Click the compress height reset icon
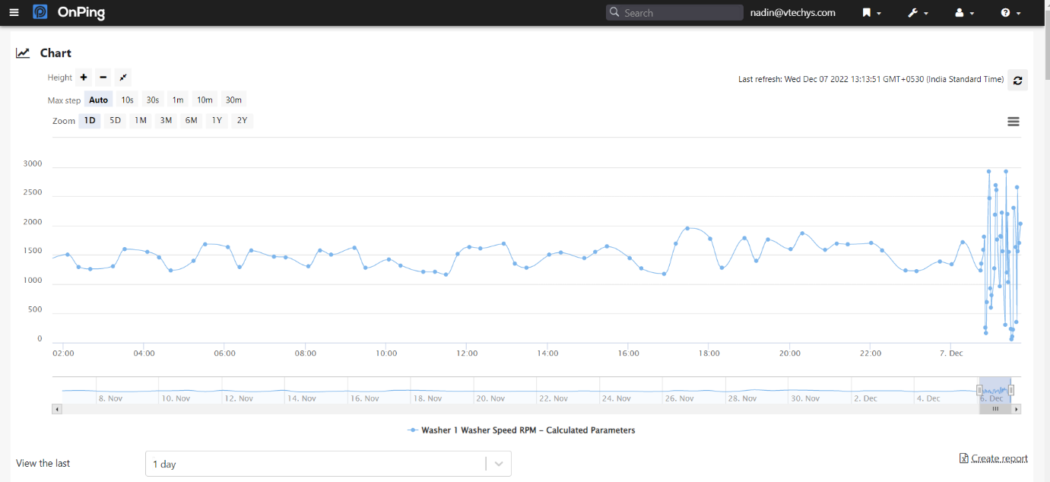Image resolution: width=1050 pixels, height=482 pixels. [123, 78]
